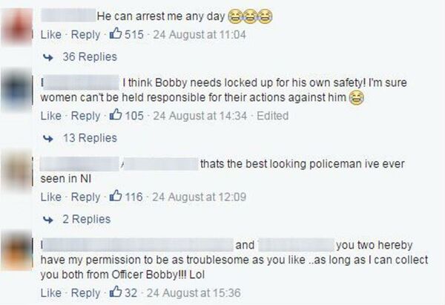The height and width of the screenshot is (305, 445).
Task: Expand the 13 Replies thread
Action: pyautogui.click(x=89, y=138)
